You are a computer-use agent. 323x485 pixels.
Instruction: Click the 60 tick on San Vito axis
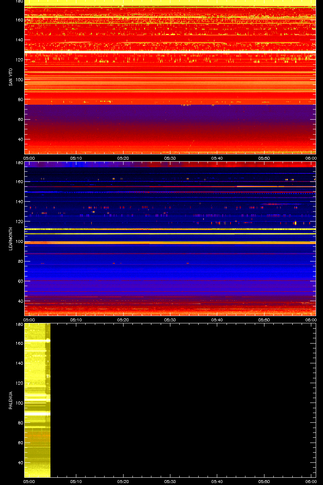[x=20, y=119]
